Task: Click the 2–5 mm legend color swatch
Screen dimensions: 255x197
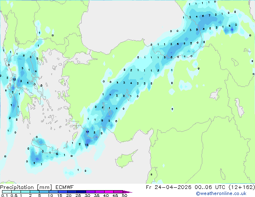Action: [35, 192]
